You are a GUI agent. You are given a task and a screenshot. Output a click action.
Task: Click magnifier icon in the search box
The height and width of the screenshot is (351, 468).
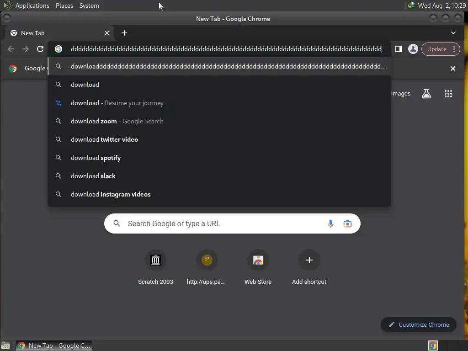(x=117, y=223)
